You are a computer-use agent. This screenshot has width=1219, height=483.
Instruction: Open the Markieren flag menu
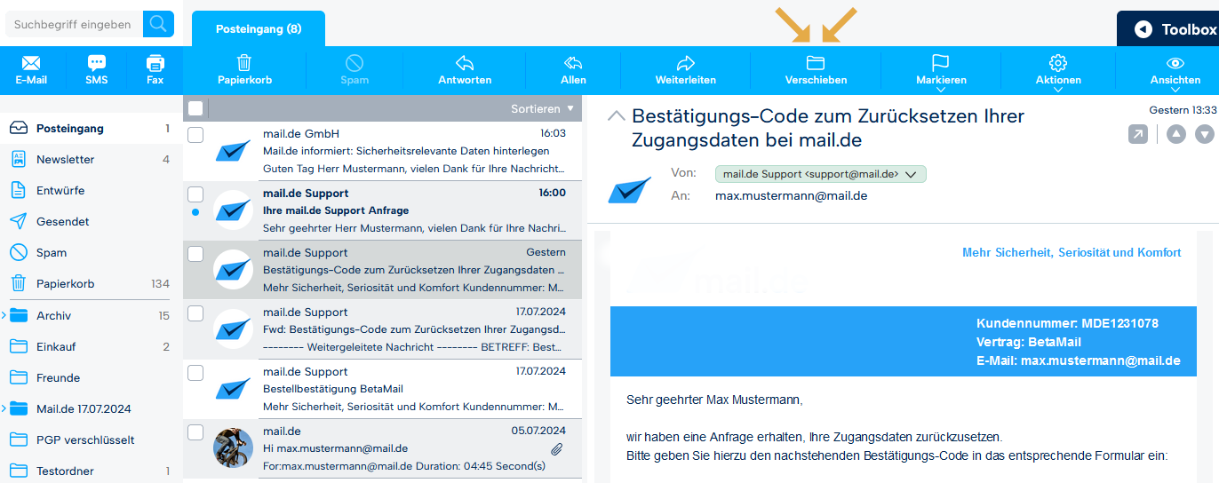point(941,71)
